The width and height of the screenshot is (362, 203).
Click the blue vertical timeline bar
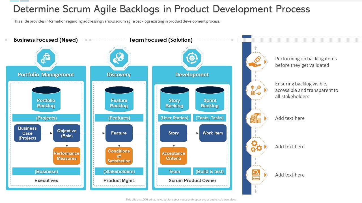tap(247, 118)
